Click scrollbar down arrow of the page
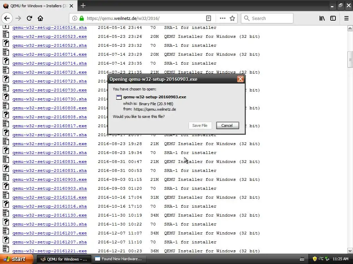 [x=350, y=251]
